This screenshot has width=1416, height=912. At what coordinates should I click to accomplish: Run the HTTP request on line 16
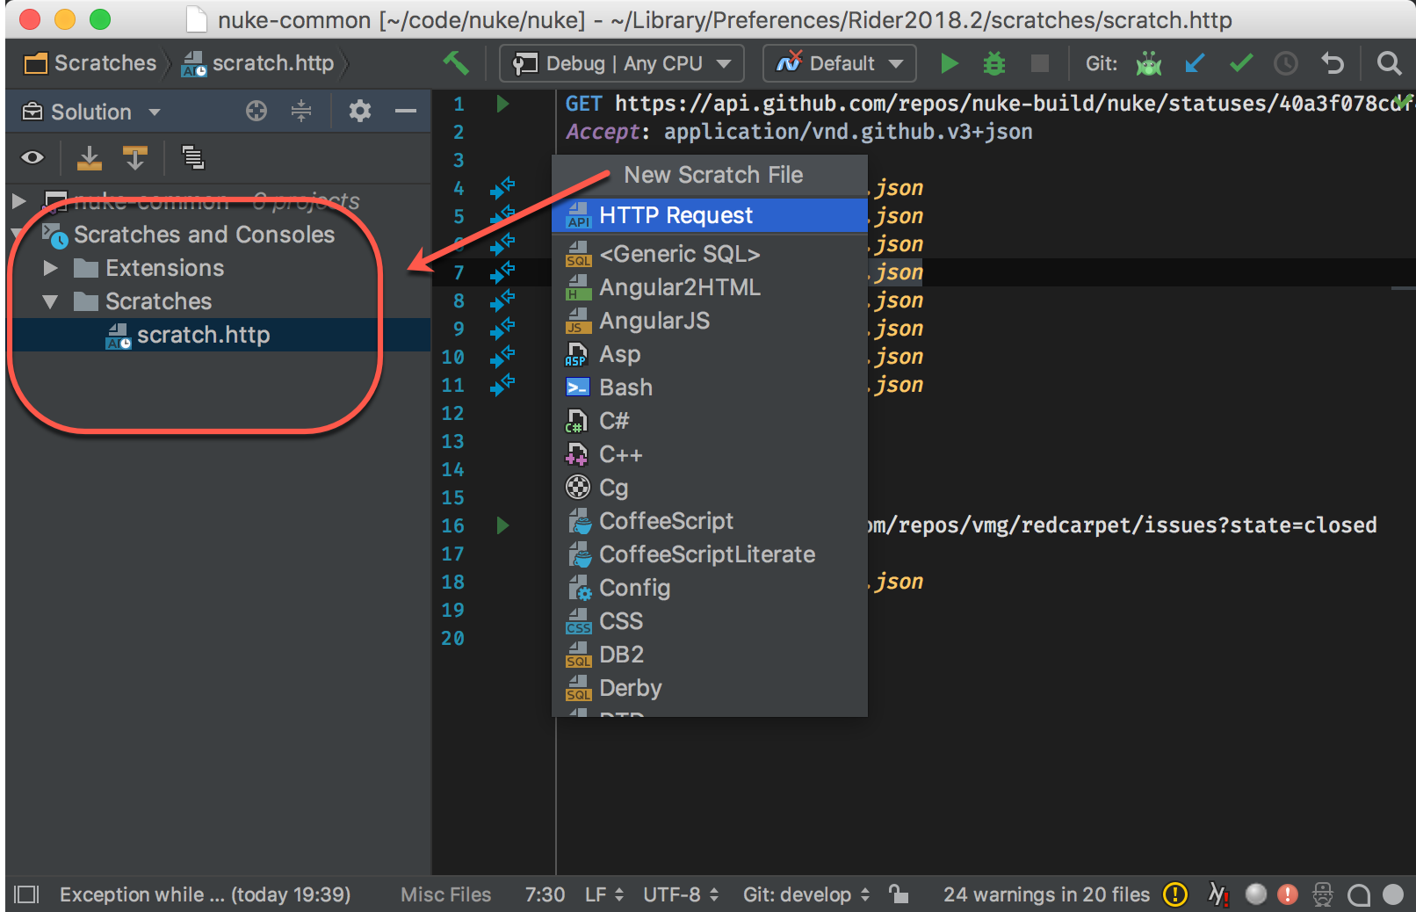click(502, 525)
